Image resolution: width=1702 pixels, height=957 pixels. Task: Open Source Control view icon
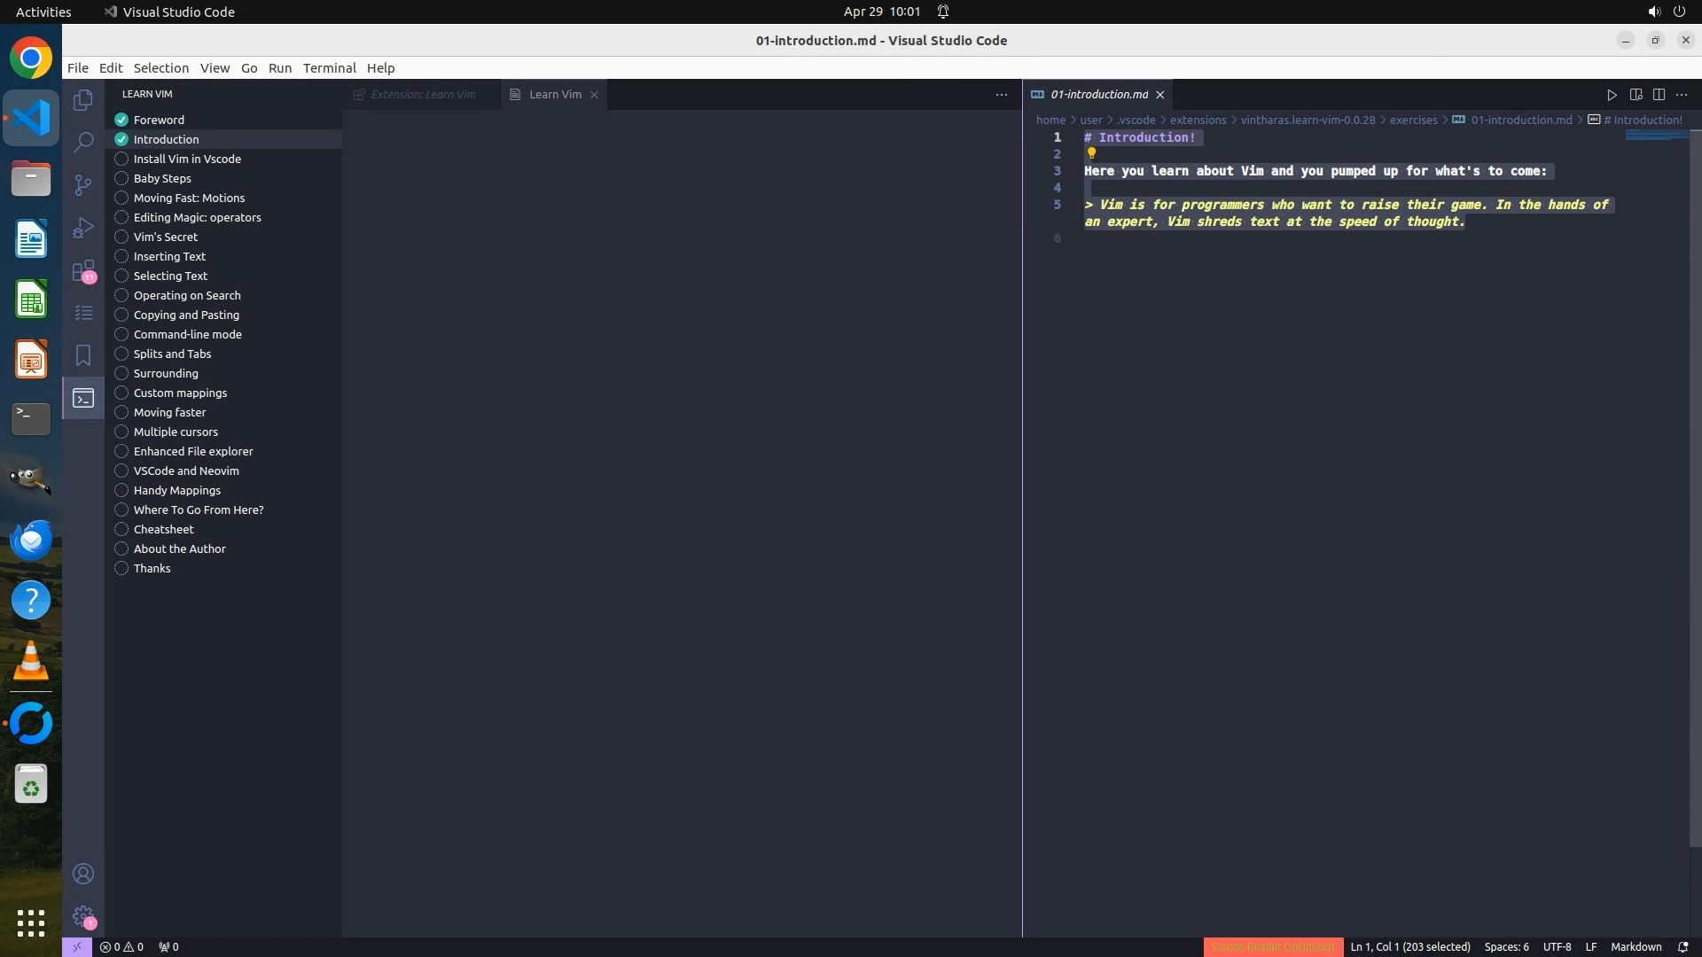pyautogui.click(x=83, y=184)
